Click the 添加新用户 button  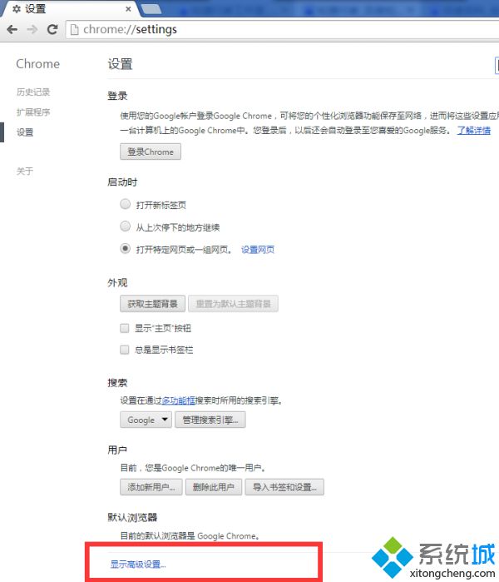151,487
